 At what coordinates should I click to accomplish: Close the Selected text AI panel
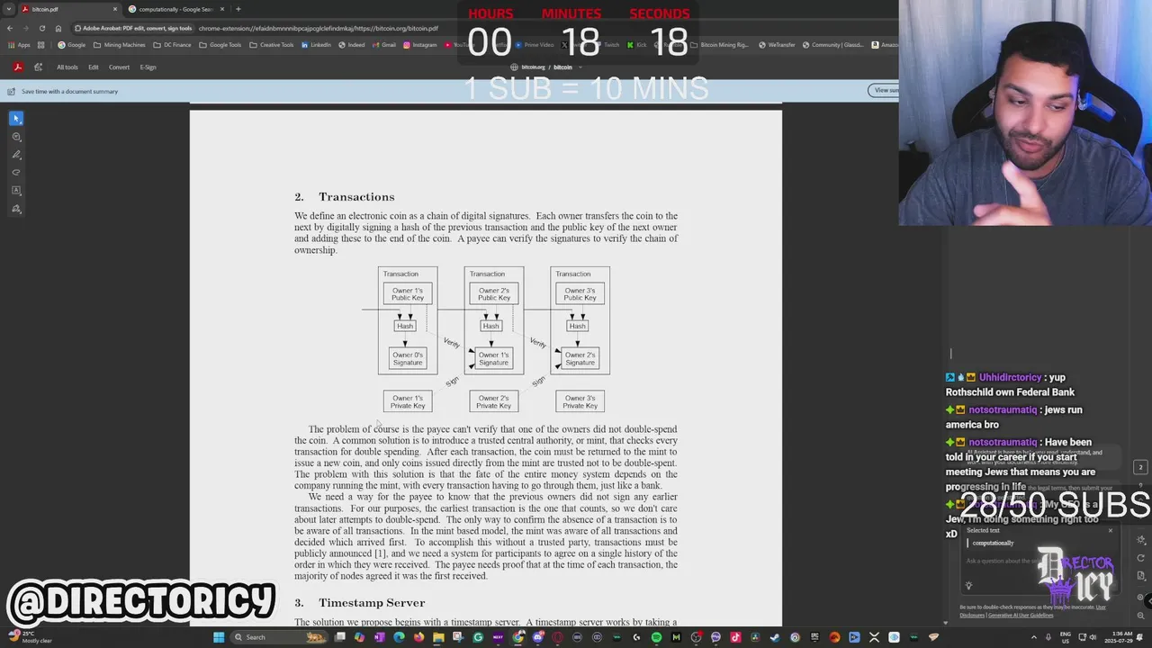pos(1110,530)
